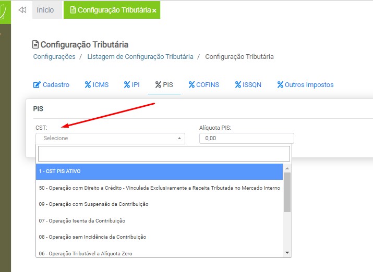Click the Alíquota PIS input field
This screenshot has height=272, width=373.
(x=246, y=138)
